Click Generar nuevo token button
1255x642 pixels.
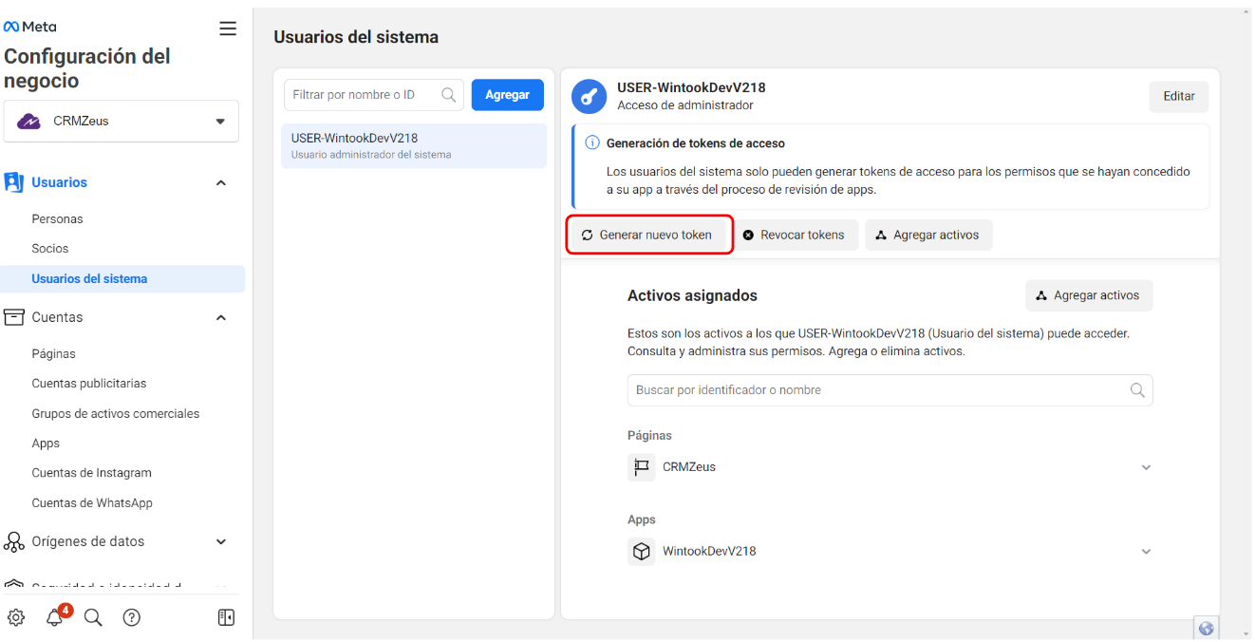coord(650,235)
